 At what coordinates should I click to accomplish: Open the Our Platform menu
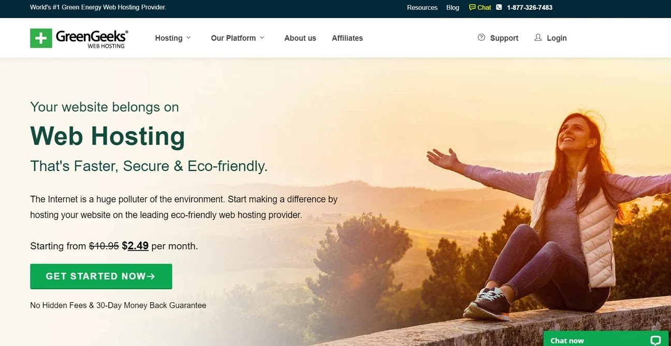pyautogui.click(x=234, y=38)
